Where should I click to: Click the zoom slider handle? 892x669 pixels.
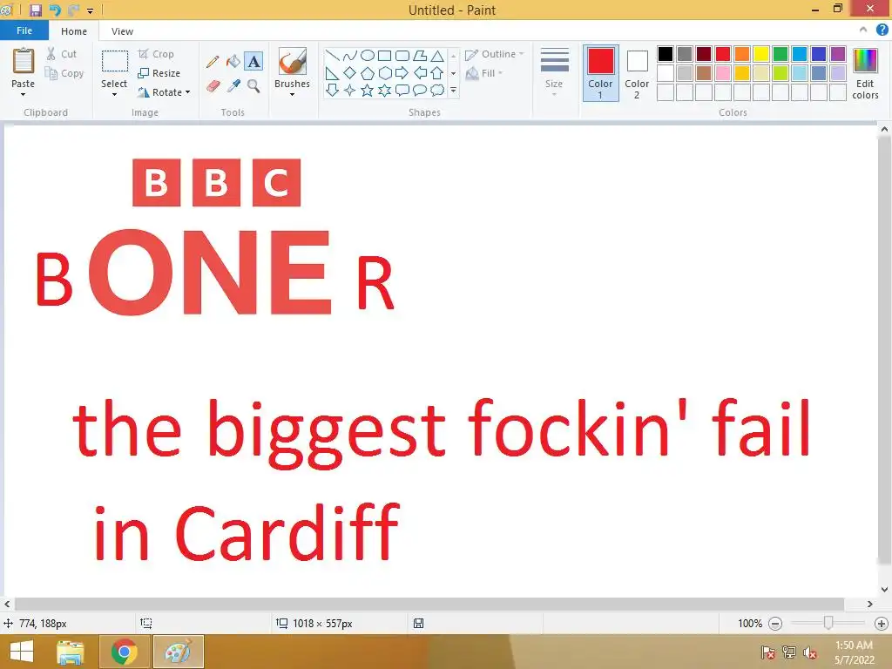click(828, 624)
